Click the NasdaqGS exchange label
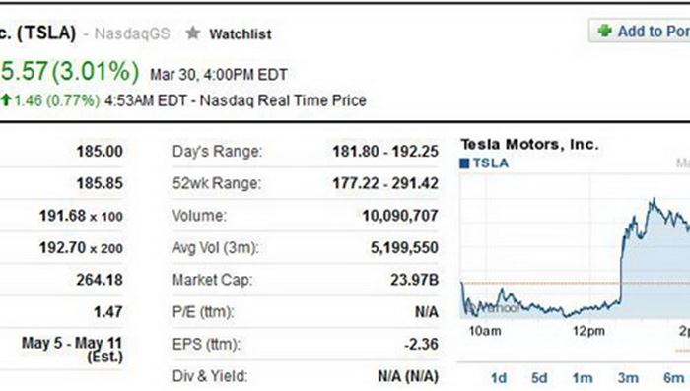Image resolution: width=690 pixels, height=391 pixels. click(x=132, y=33)
